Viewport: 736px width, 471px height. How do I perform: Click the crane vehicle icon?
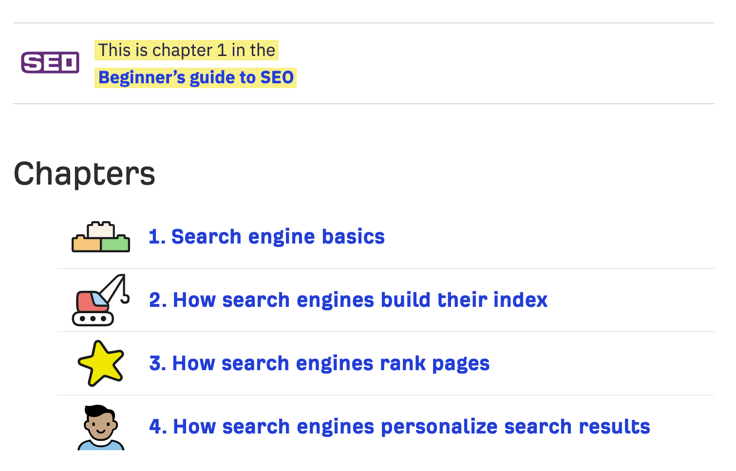(101, 300)
